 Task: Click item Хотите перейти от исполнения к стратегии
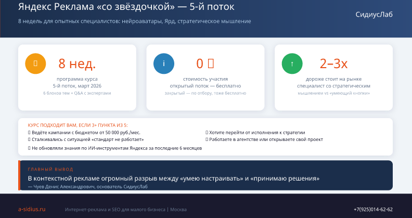point(255,133)
